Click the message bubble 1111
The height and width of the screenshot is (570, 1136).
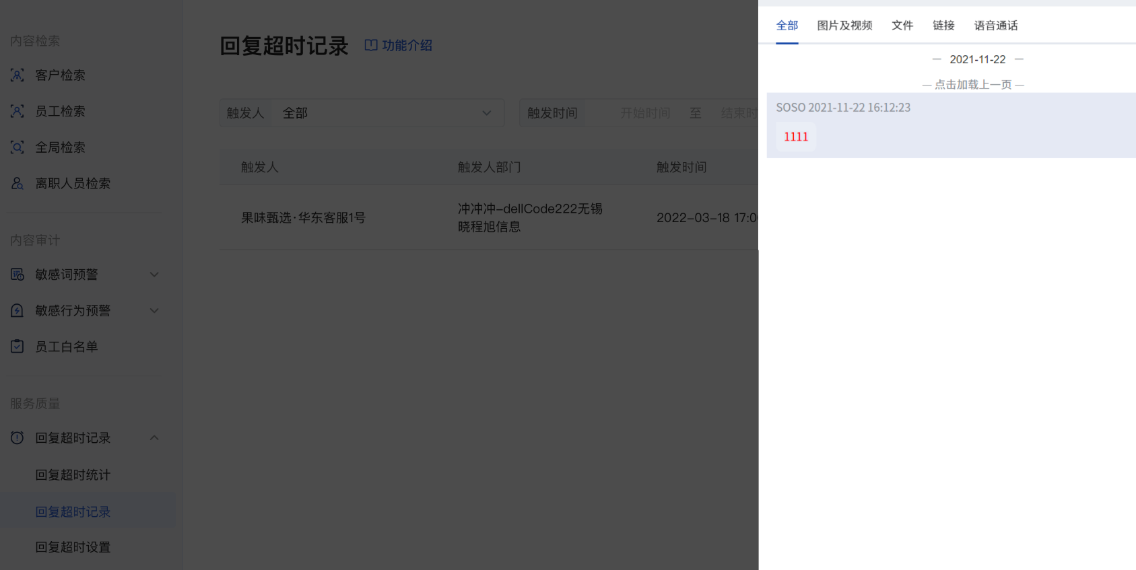point(796,137)
